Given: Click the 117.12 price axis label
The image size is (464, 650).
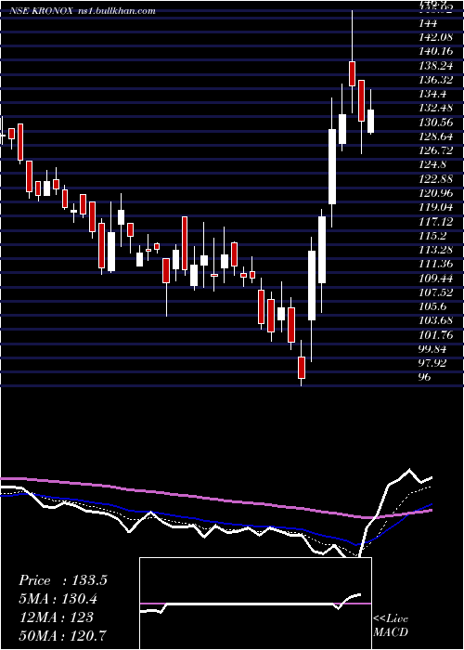Looking at the screenshot, I should point(436,222).
